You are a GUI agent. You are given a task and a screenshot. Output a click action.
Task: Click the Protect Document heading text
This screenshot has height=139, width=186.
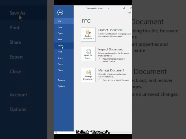(x=110, y=30)
